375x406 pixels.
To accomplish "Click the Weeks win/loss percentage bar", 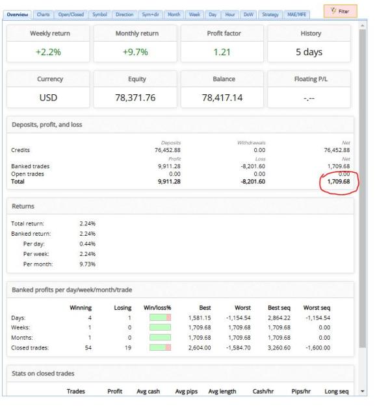I will click(x=161, y=327).
